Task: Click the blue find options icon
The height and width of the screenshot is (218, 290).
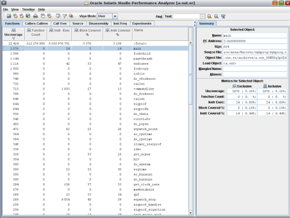Action: (x=223, y=17)
